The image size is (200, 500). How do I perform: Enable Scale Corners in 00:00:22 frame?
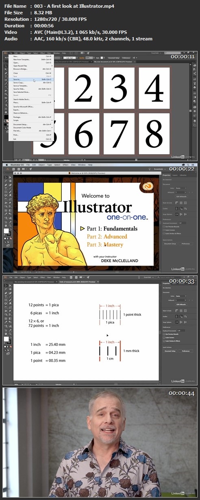click(164, 230)
